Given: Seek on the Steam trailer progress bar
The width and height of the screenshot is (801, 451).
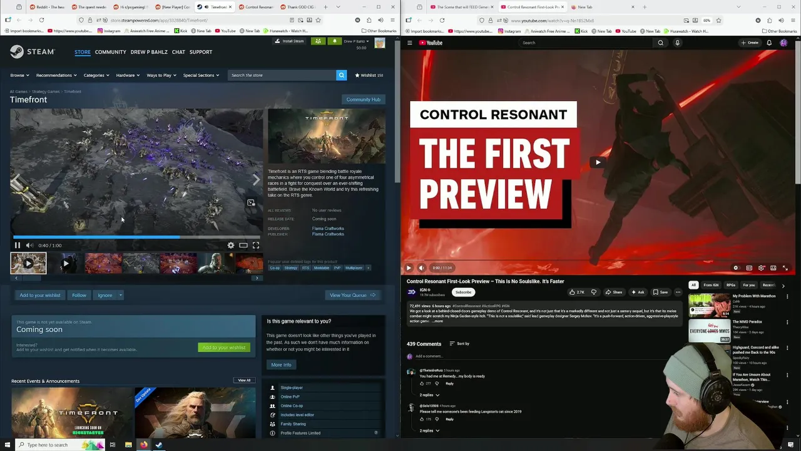Looking at the screenshot, I should [x=136, y=237].
